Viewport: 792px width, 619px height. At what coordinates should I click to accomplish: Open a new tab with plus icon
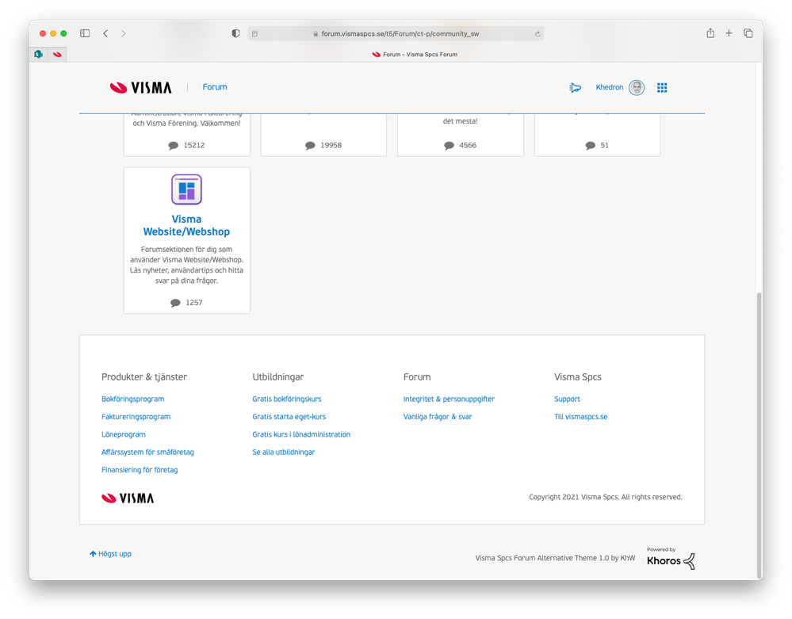pyautogui.click(x=729, y=33)
